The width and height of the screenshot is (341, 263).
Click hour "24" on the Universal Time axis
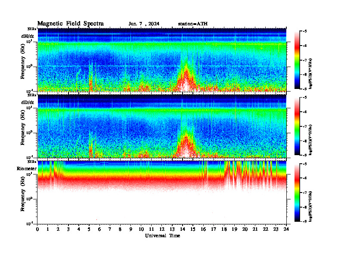point(286,229)
